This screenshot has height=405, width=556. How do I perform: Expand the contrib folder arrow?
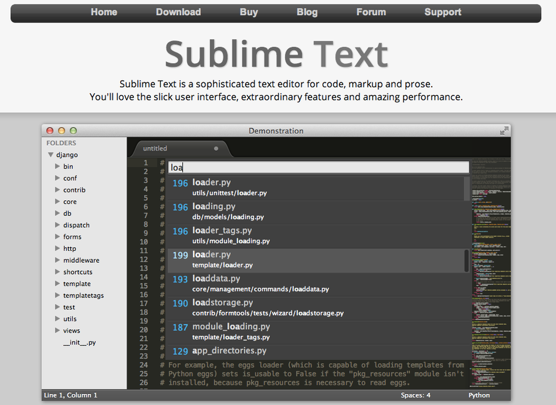tap(57, 189)
